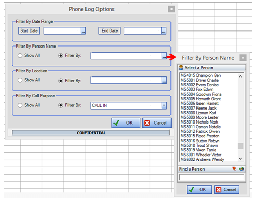Open the Start Date picker ellipsis button

point(83,30)
